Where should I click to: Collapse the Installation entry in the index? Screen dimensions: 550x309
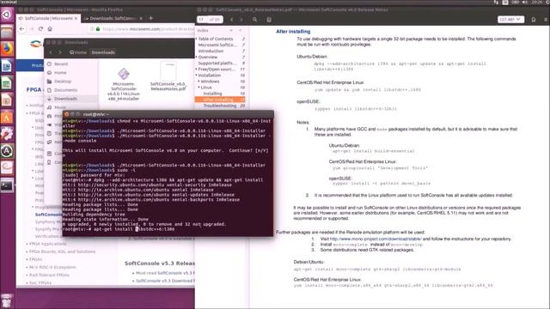pos(197,75)
